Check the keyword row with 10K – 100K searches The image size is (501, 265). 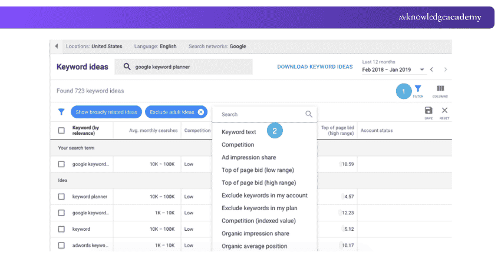pos(61,229)
